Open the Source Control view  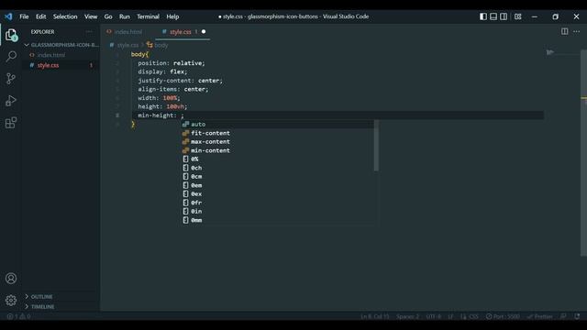[11, 79]
